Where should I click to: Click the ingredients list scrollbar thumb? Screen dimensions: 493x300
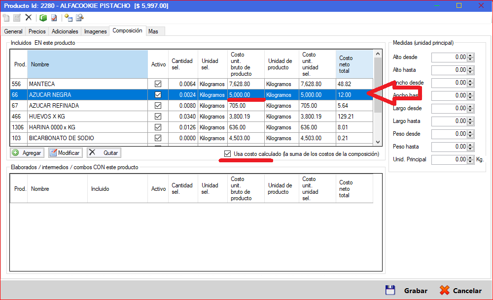point(378,85)
